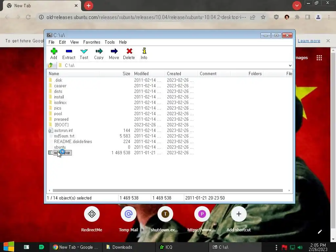Image resolution: width=336 pixels, height=252 pixels.
Task: Click the Comment column header
Action: pyautogui.click(x=214, y=74)
